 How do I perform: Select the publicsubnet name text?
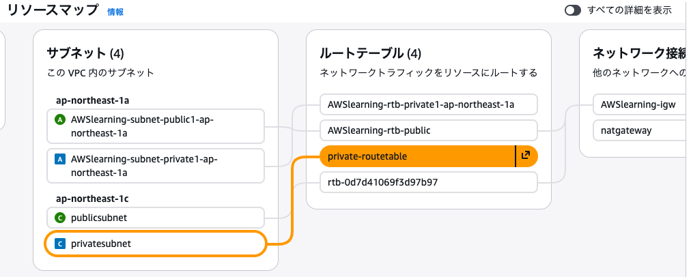coord(98,218)
